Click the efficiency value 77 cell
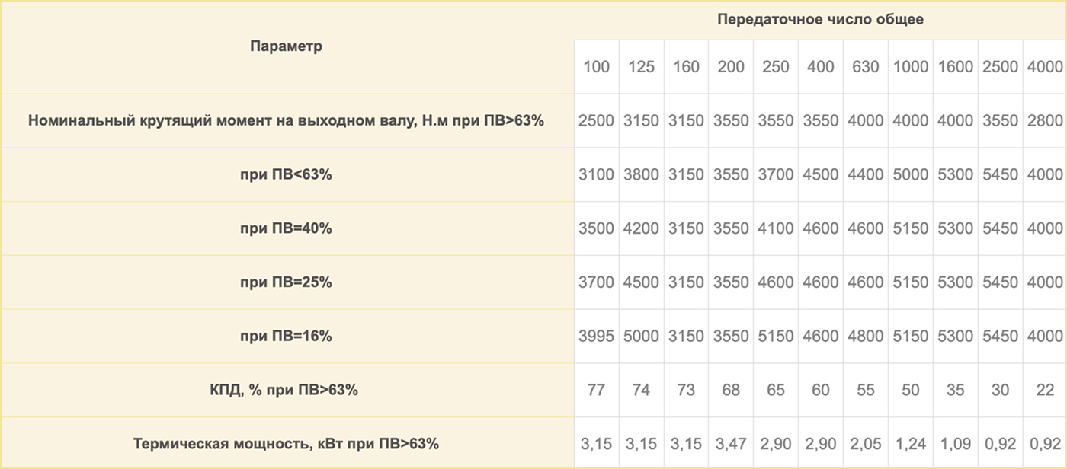 (x=597, y=391)
